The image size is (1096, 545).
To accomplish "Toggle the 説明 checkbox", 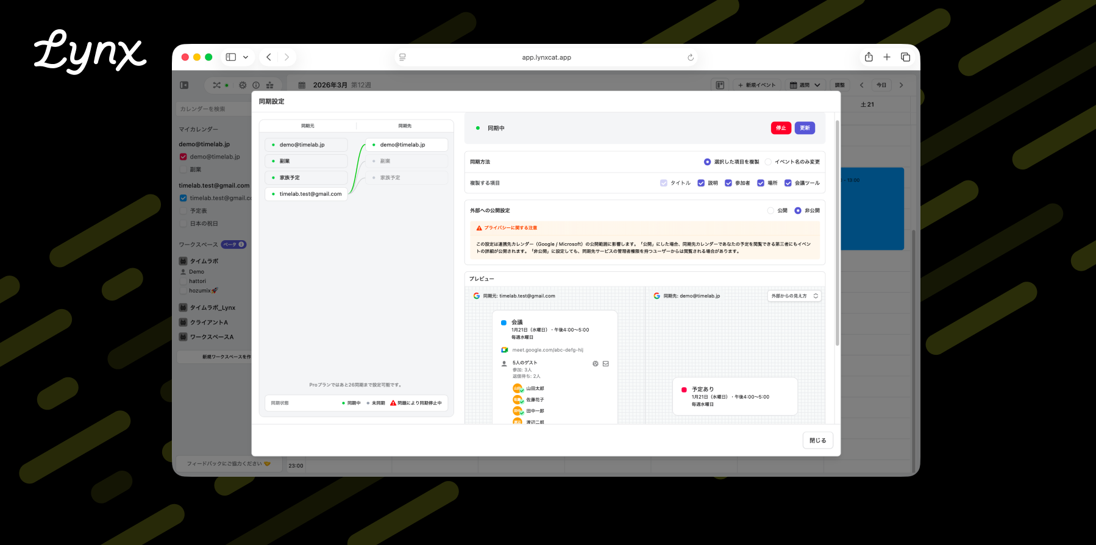I will pos(701,183).
